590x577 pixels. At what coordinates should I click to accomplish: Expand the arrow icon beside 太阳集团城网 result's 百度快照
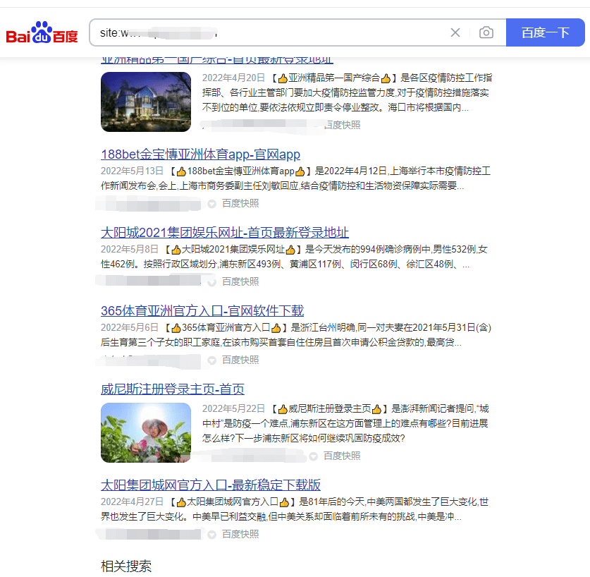pos(212,535)
